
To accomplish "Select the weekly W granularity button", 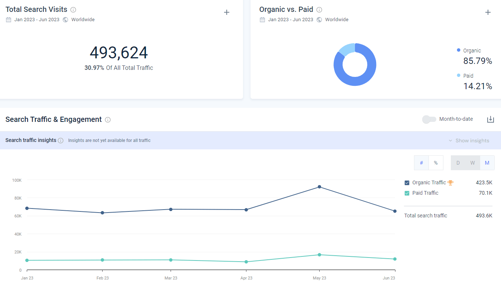I will click(x=473, y=163).
